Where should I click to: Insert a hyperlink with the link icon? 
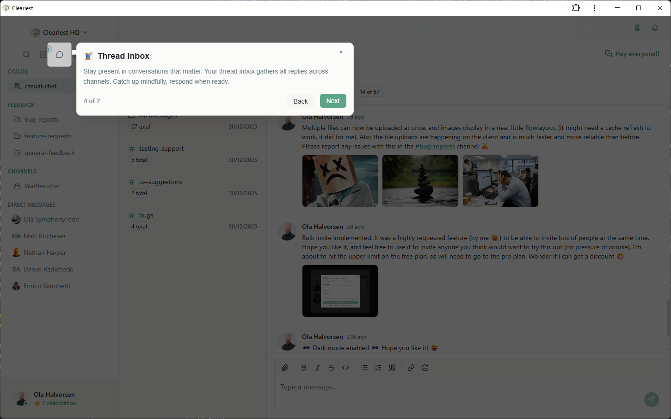tap(411, 368)
